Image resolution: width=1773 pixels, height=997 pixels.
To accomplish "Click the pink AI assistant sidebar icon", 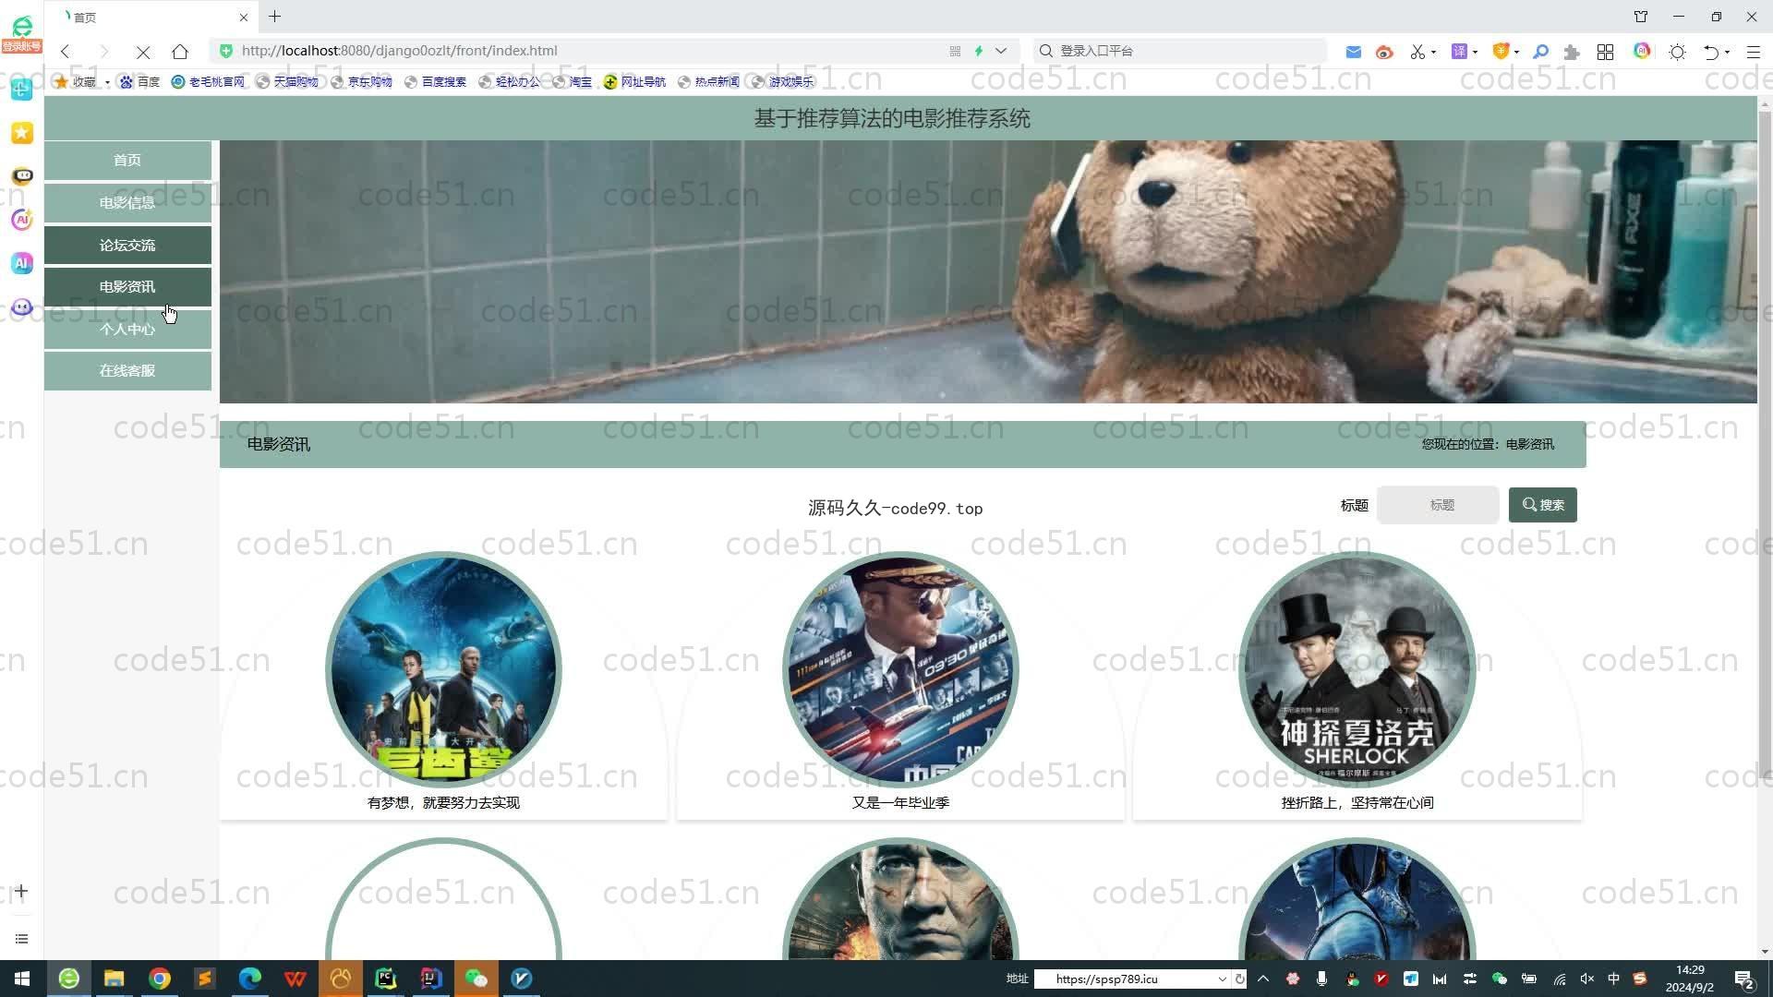I will click(x=22, y=220).
